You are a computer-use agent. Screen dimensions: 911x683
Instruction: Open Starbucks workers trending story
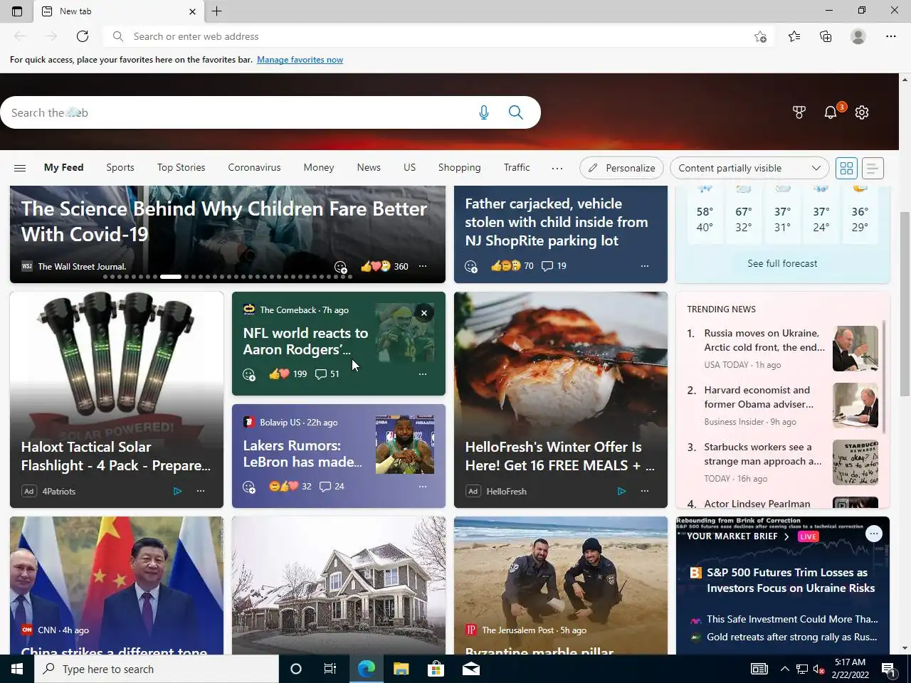pyautogui.click(x=763, y=454)
